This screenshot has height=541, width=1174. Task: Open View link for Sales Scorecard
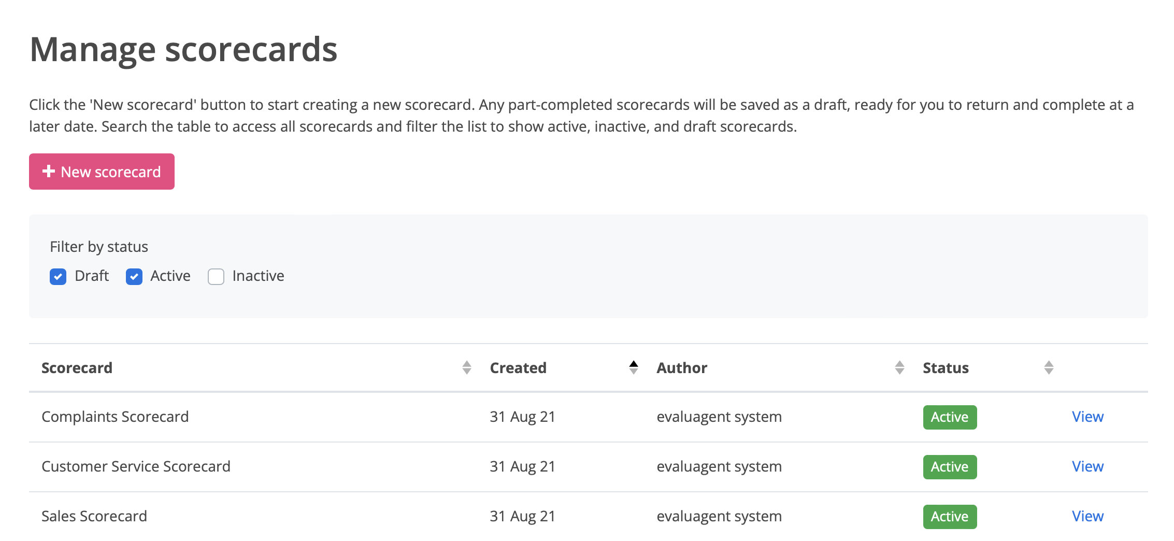(x=1087, y=516)
